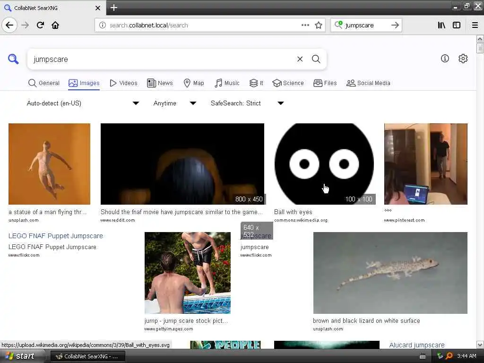Image resolution: width=484 pixels, height=363 pixels.
Task: Open the Ball with eyes thumbnail
Action: (324, 164)
